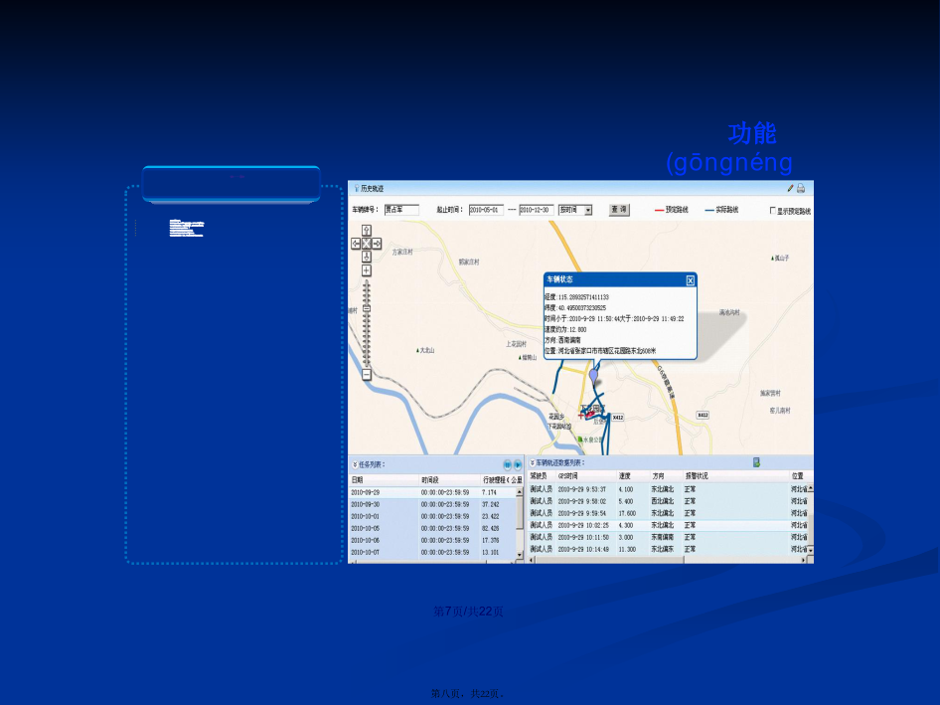The width and height of the screenshot is (940, 705).
Task: Pan map left with the left arrow
Action: coord(356,243)
